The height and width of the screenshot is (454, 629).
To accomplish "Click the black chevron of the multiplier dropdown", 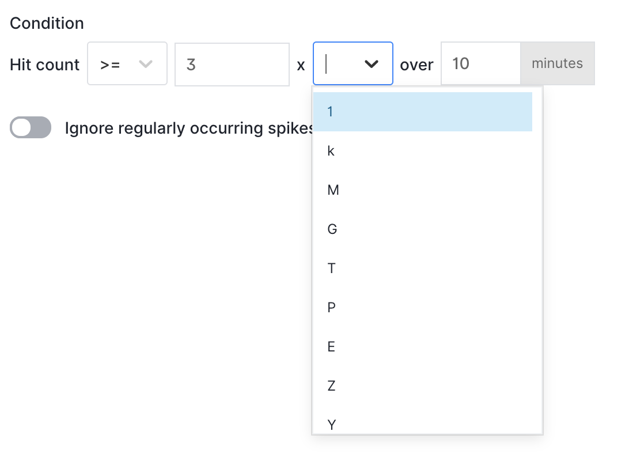I will [372, 64].
